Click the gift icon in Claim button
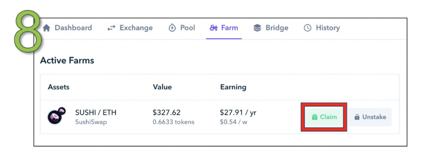Screen dimensions: 422x155 [x=314, y=117]
